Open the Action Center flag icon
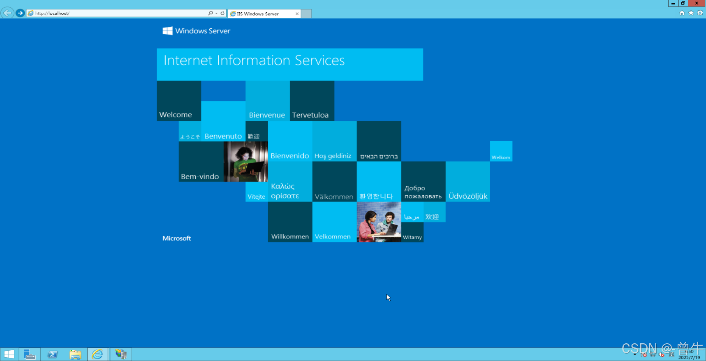The image size is (706, 361). pos(644,354)
